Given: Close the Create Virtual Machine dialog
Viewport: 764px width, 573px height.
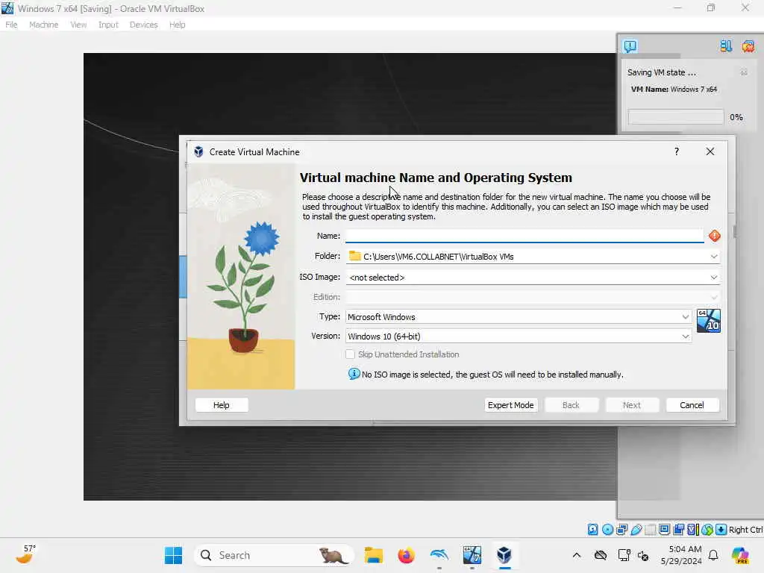Looking at the screenshot, I should 710,151.
